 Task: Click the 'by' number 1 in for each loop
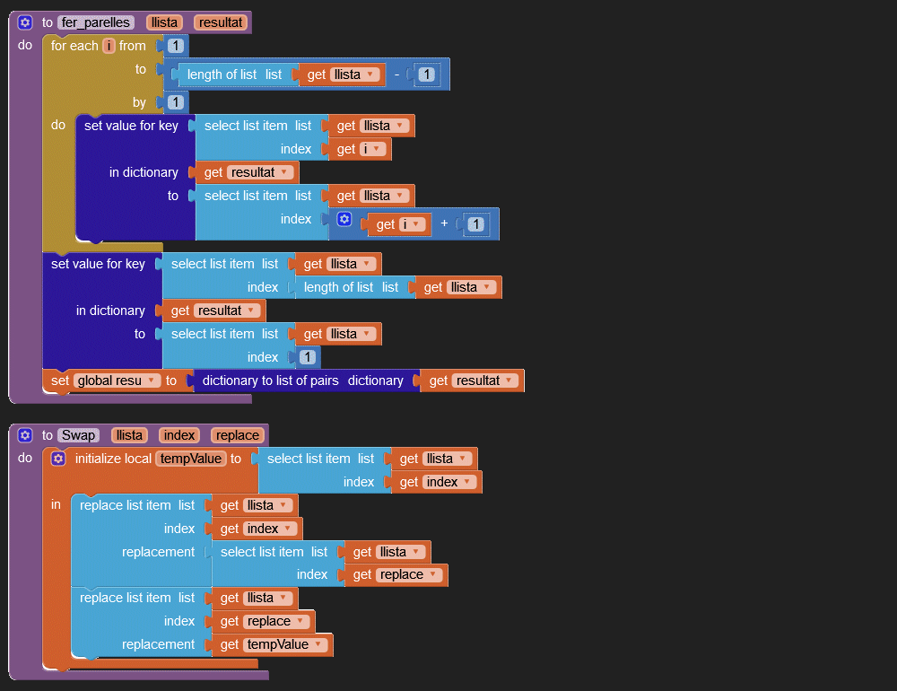[x=176, y=103]
